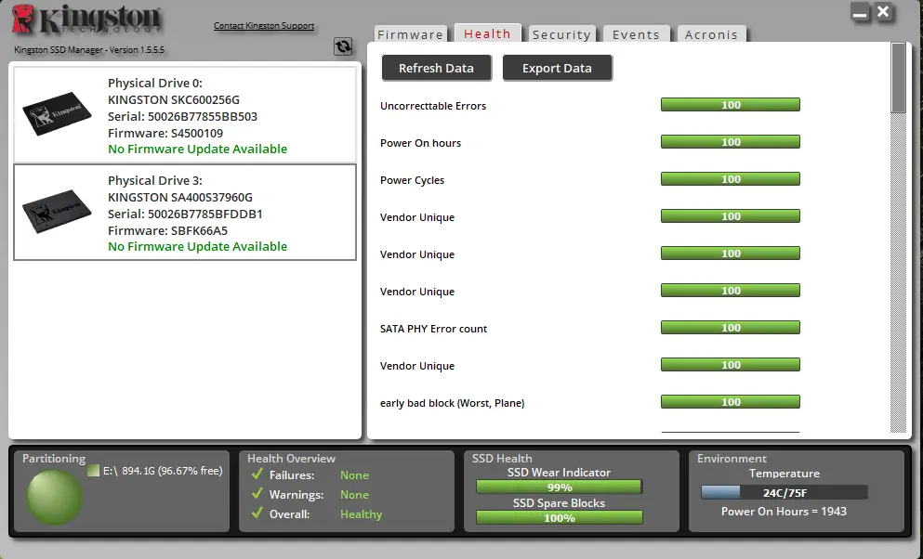Click the health list scrollbar thumb
The width and height of the screenshot is (923, 559).
click(898, 78)
